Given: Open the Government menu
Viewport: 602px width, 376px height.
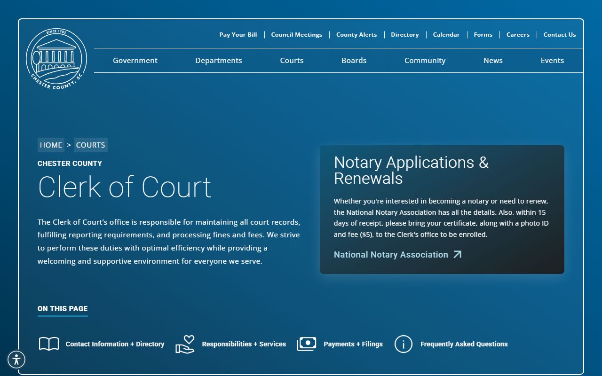Looking at the screenshot, I should pyautogui.click(x=135, y=61).
